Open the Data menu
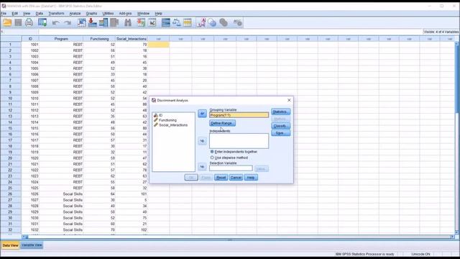Screen dimensions: 460x259 (x=40, y=14)
